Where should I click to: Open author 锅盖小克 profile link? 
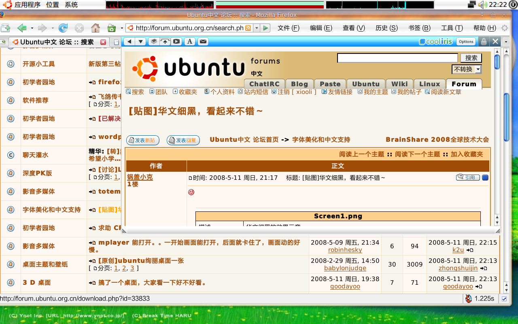click(x=140, y=177)
